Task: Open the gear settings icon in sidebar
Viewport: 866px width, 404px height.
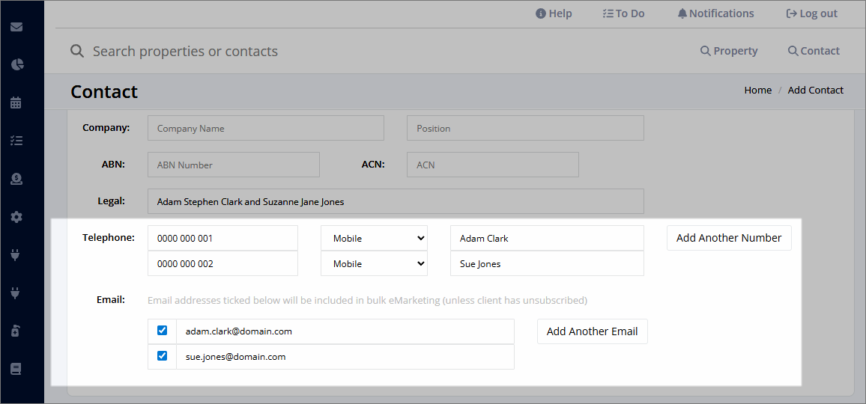Action: [16, 217]
